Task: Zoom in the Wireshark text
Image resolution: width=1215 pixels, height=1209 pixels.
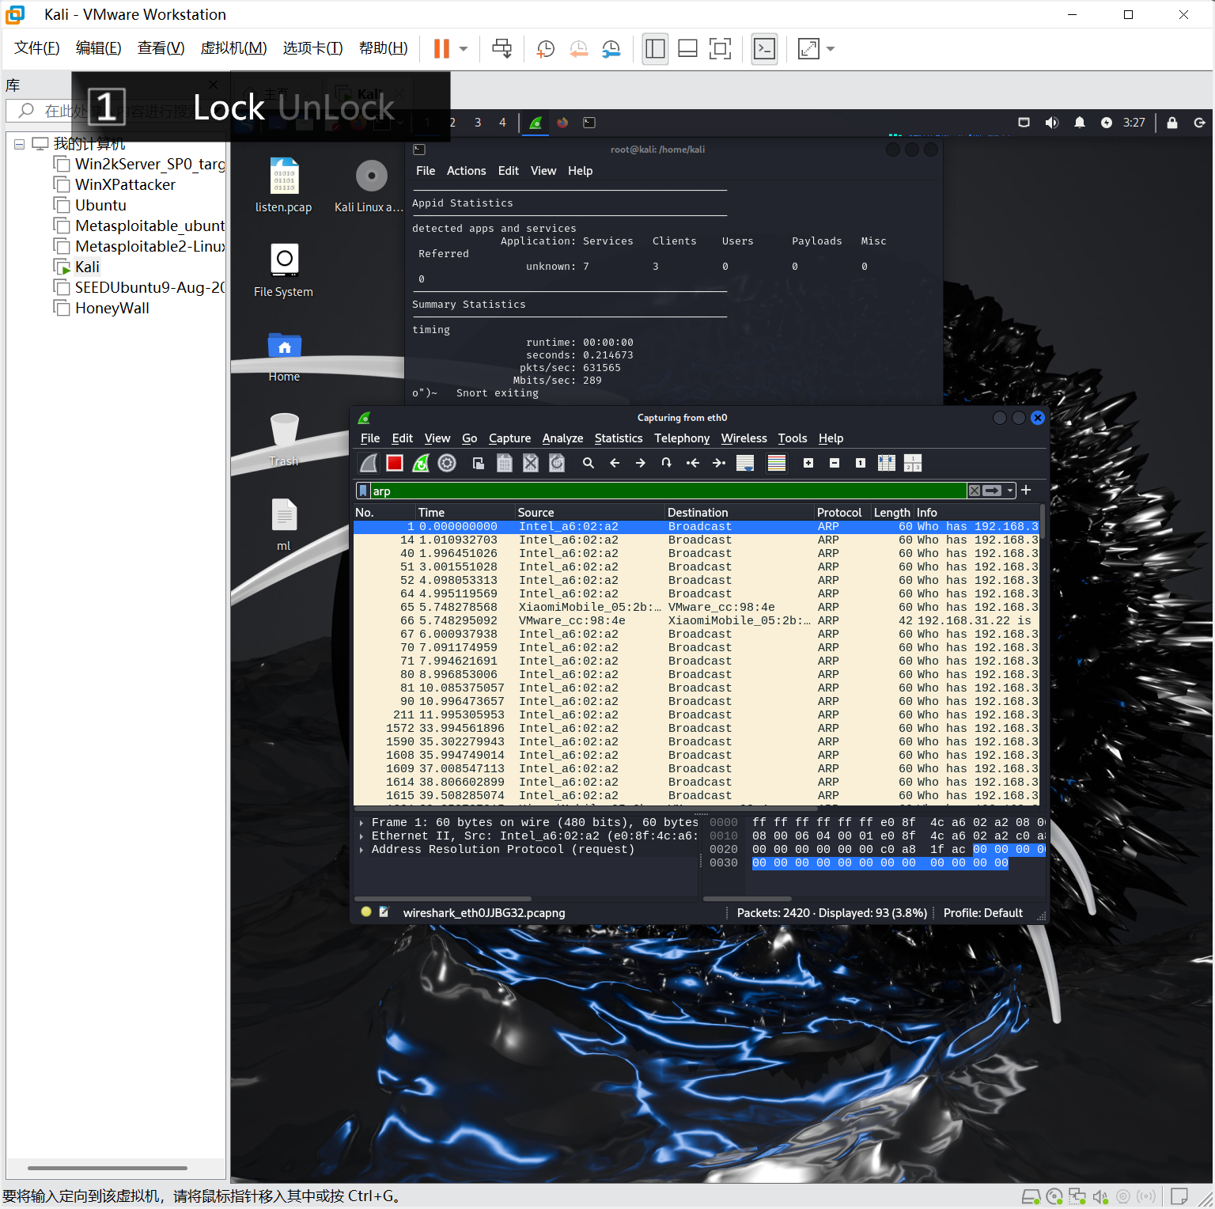Action: click(808, 463)
